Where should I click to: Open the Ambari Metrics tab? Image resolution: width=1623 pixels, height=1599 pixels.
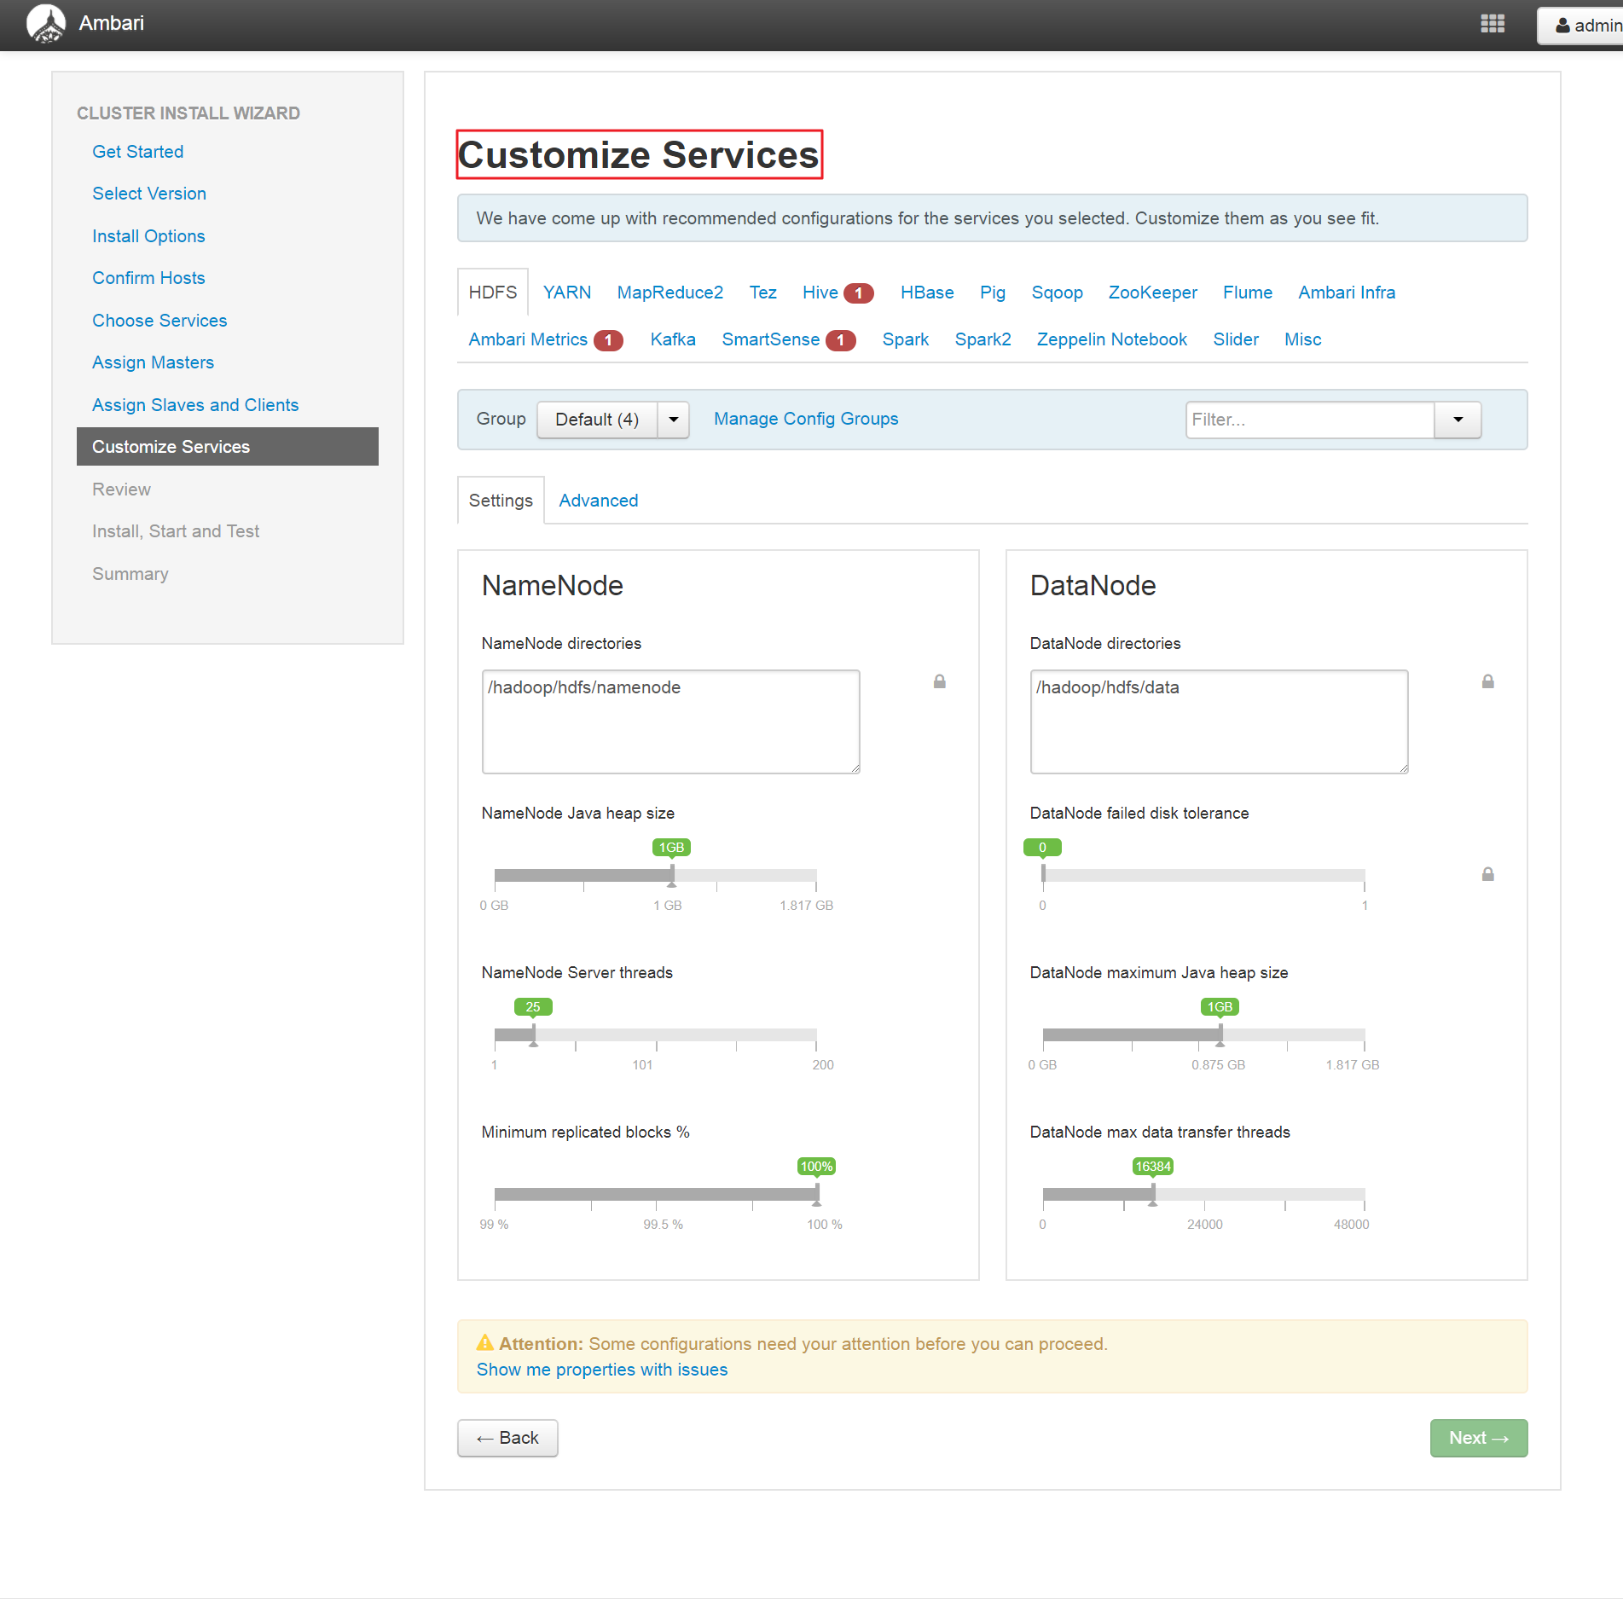[528, 339]
